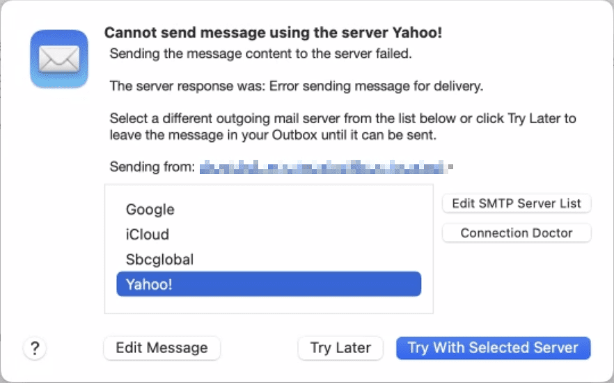
Task: Click the 'Sending from:' label
Action: (x=152, y=167)
